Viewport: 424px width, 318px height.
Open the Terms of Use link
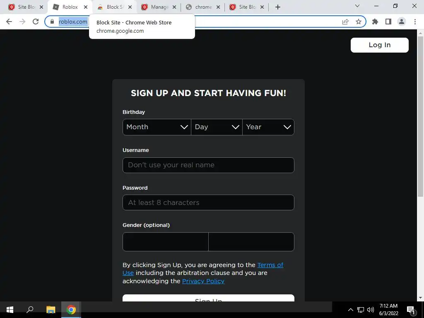pos(270,265)
